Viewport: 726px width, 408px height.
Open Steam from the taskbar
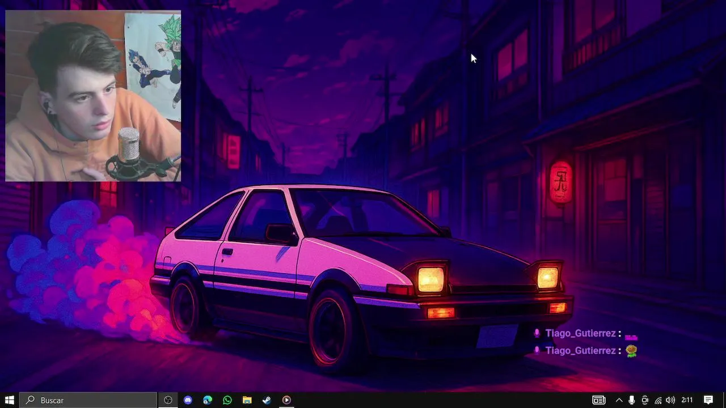[x=267, y=400]
